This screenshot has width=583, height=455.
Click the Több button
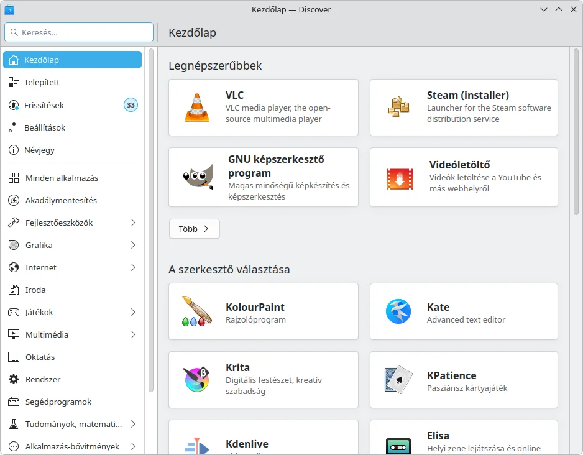[x=195, y=229]
